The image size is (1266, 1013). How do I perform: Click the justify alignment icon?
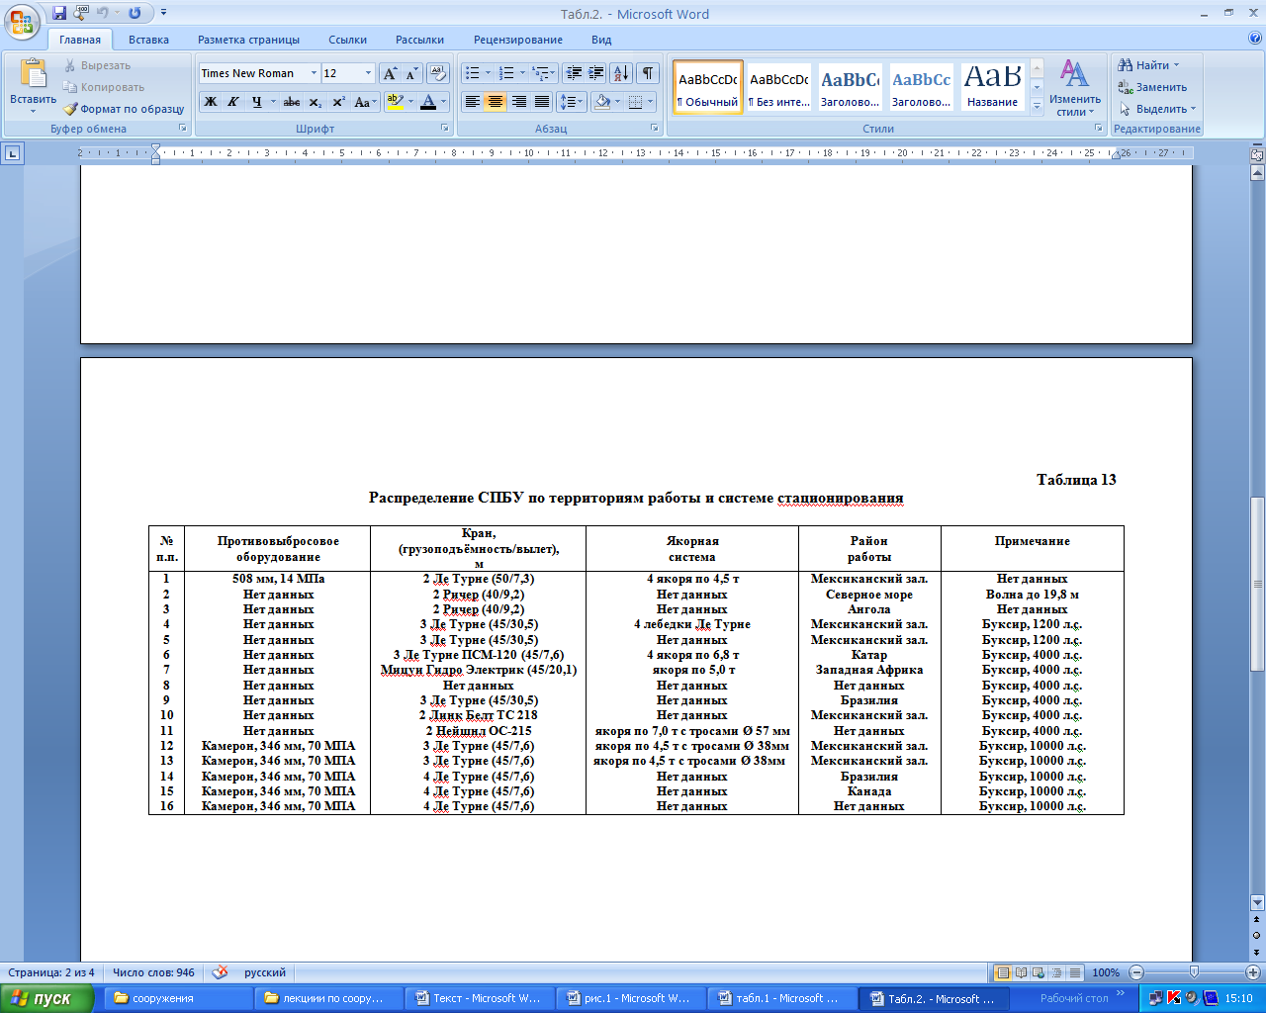[542, 102]
